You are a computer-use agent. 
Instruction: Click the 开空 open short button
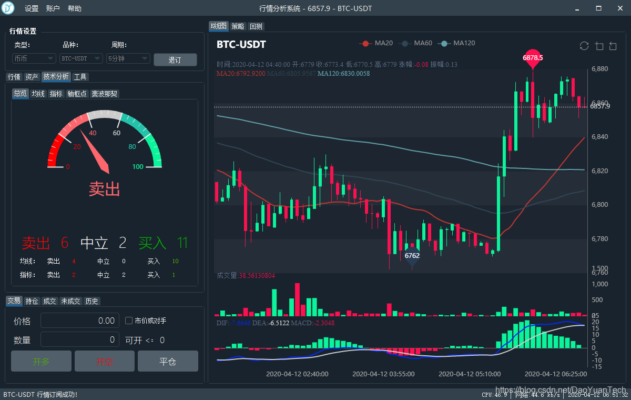105,361
